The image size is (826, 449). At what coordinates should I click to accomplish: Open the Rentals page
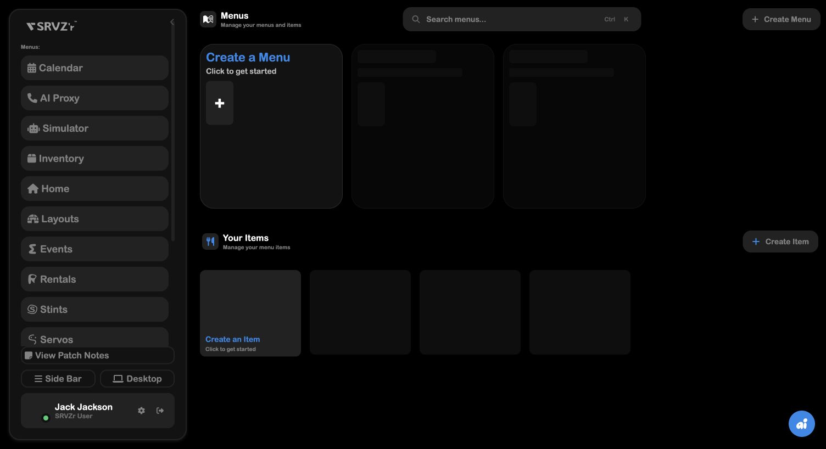pos(94,279)
